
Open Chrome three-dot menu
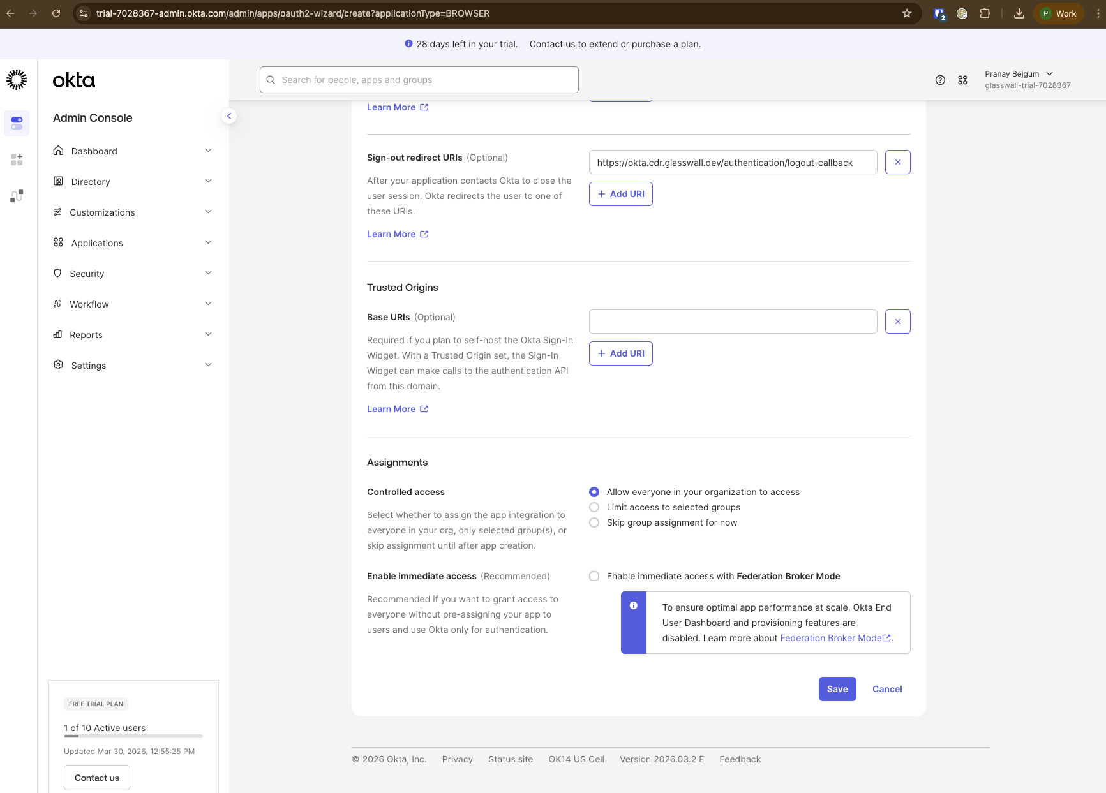[1098, 13]
